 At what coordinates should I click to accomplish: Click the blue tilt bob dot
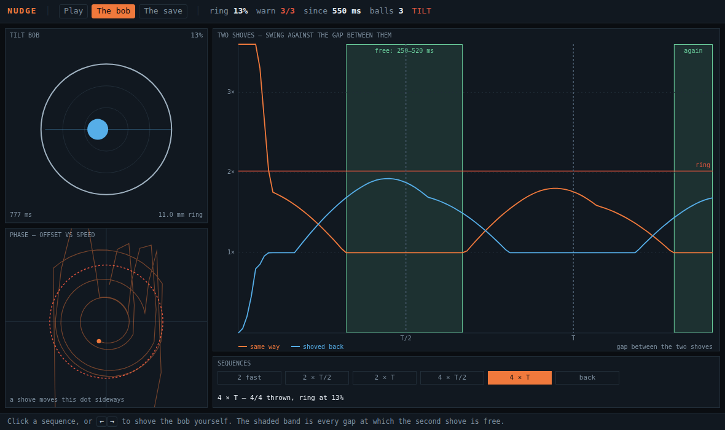click(98, 130)
